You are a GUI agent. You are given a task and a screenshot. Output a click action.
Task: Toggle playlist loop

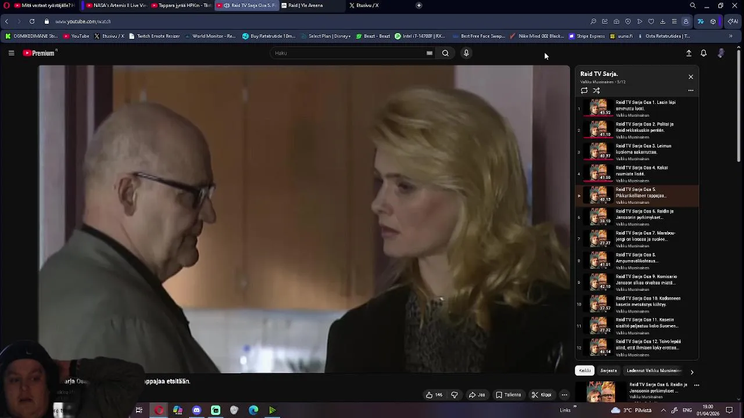point(584,91)
